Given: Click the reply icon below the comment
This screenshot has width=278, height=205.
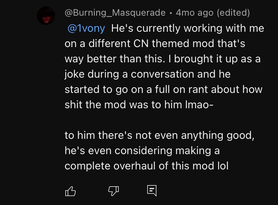Looking at the screenshot, I should [152, 191].
